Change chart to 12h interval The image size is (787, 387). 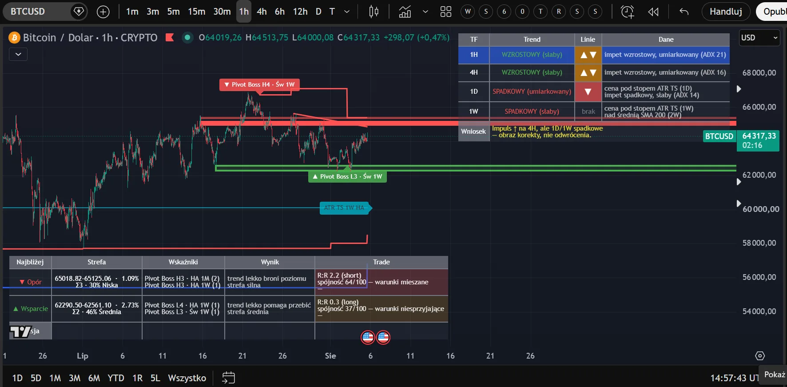click(x=300, y=12)
